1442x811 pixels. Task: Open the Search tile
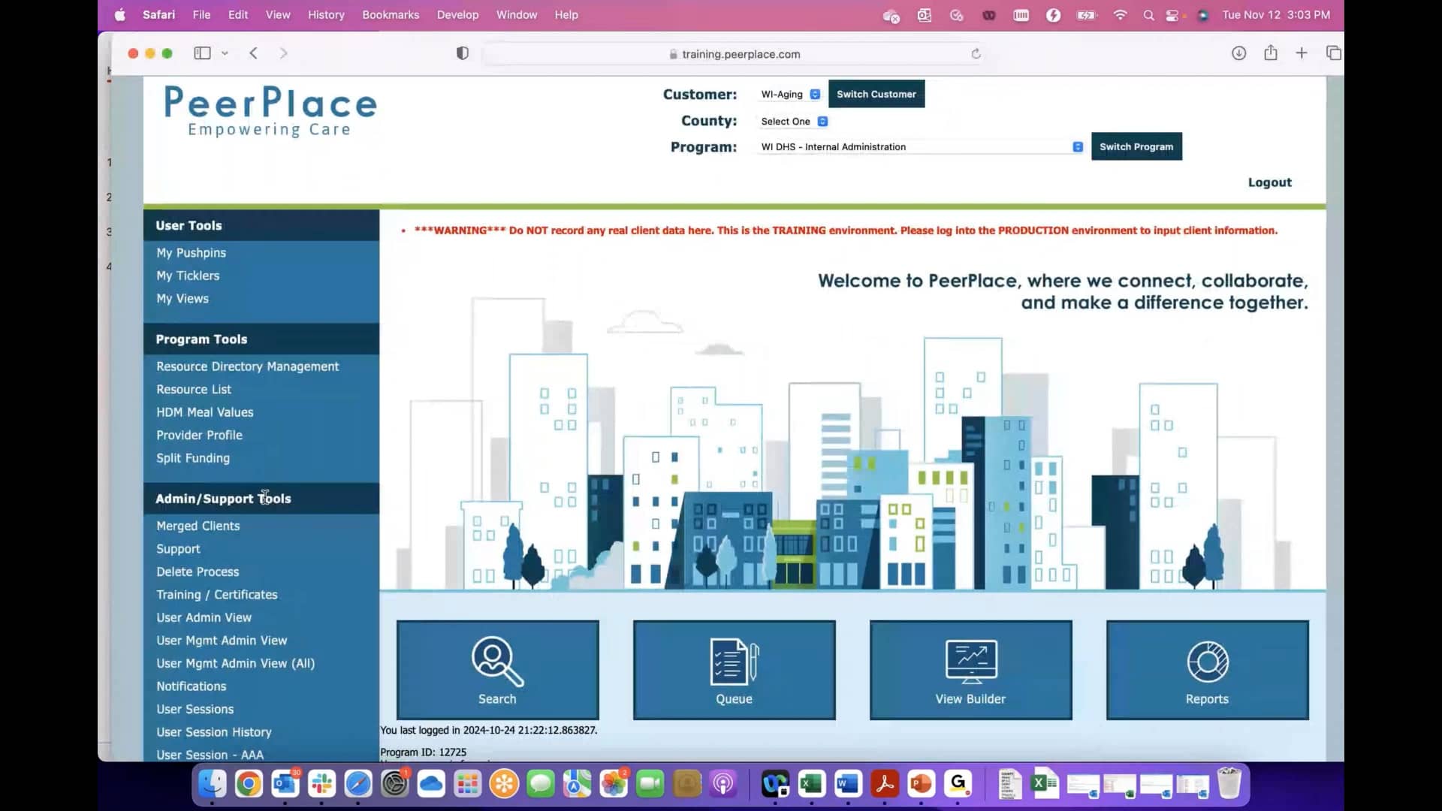[496, 670]
